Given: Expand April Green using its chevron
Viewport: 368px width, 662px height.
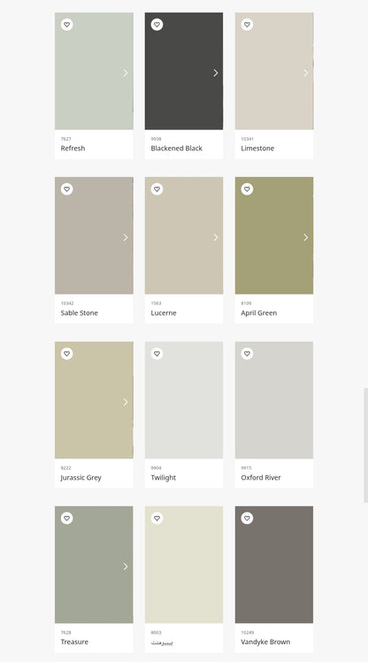Looking at the screenshot, I should click(x=306, y=238).
